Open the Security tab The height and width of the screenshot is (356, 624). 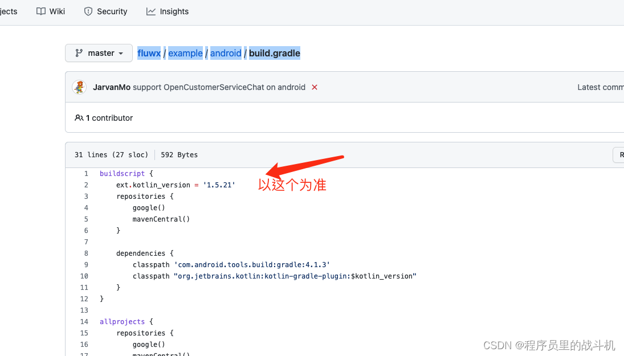click(x=105, y=11)
